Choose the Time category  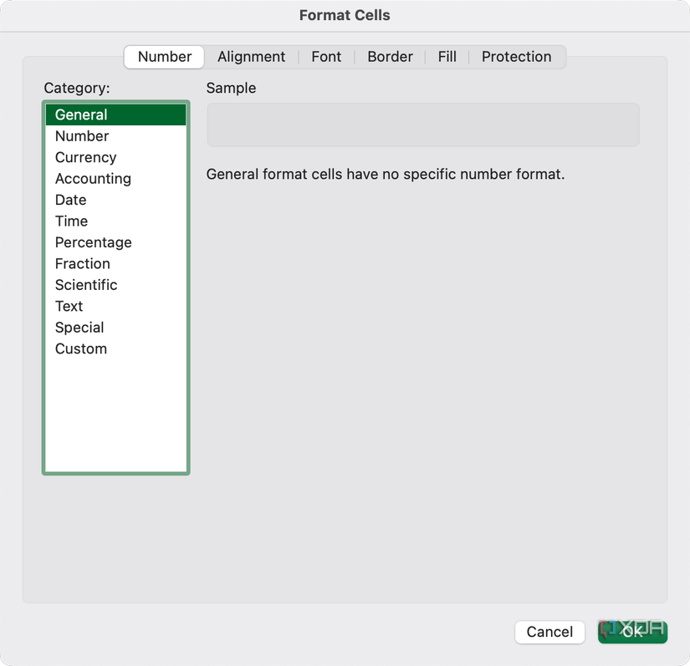tap(115, 221)
